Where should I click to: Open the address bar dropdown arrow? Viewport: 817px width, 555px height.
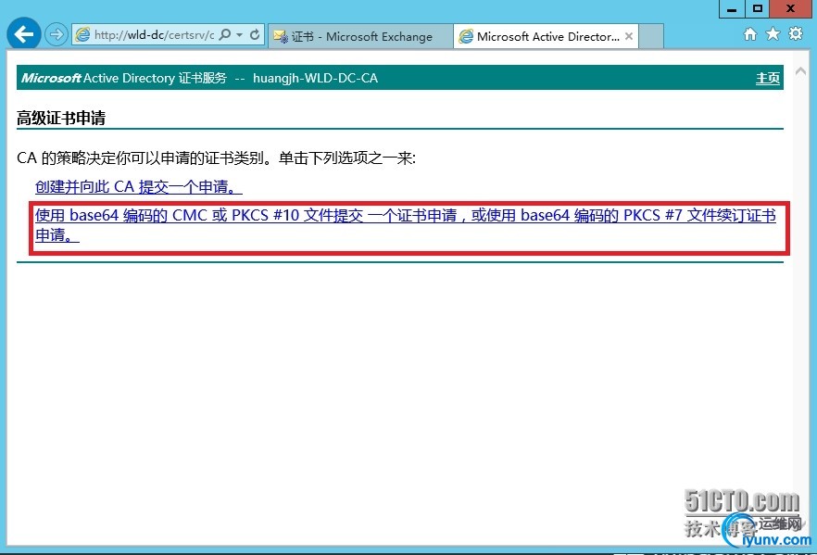[x=240, y=35]
